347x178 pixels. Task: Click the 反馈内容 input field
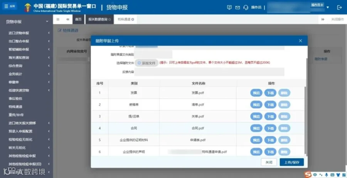coord(209,72)
